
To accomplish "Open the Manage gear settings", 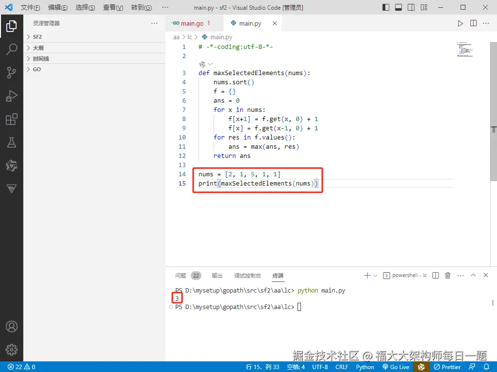I will pos(12,350).
